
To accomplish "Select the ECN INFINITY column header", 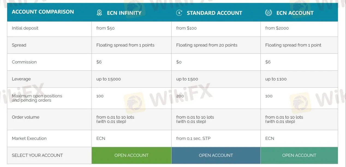I will tap(124, 12).
